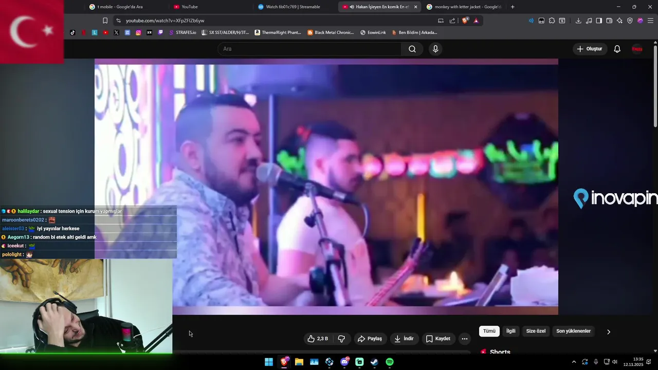Viewport: 658px width, 370px height.
Task: Open browser main hamburger menu
Action: (x=650, y=21)
